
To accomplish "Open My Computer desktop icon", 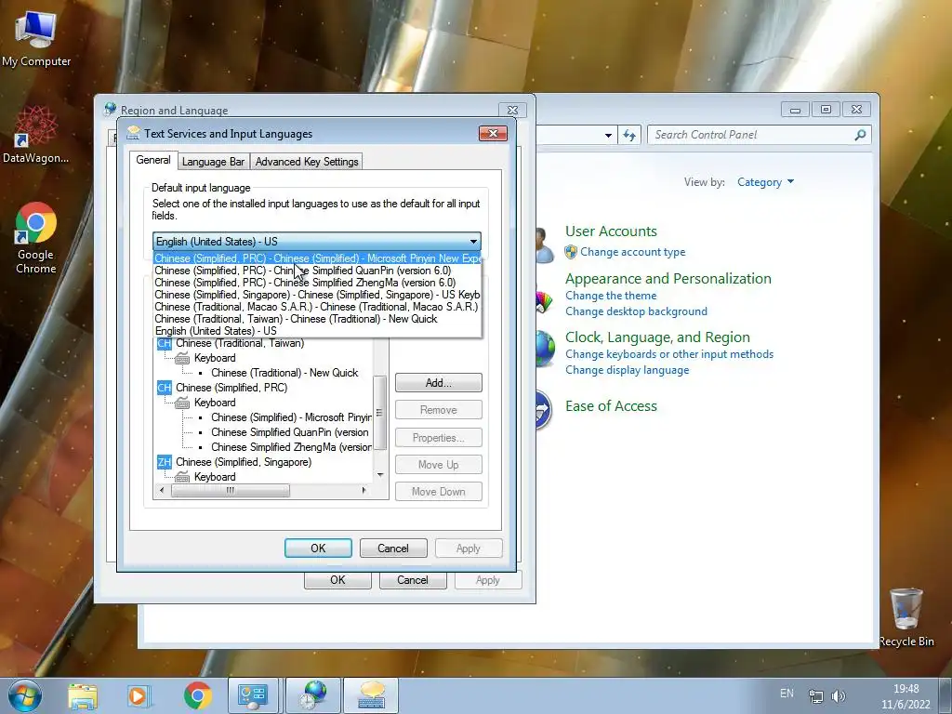I will point(36,39).
